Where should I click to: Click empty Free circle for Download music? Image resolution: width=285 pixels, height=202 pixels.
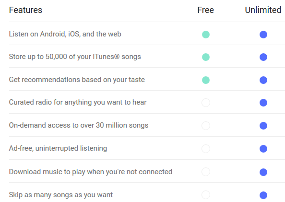206,172
